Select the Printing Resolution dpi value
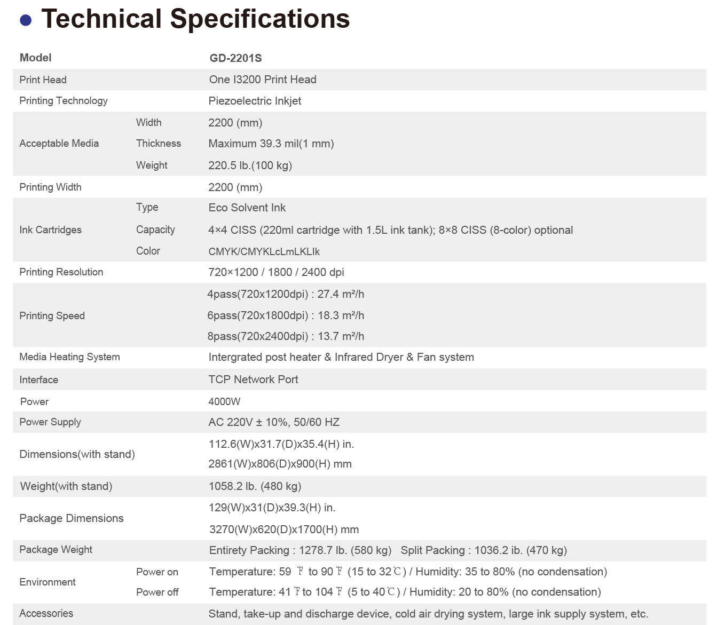Image resolution: width=725 pixels, height=625 pixels. pos(276,272)
